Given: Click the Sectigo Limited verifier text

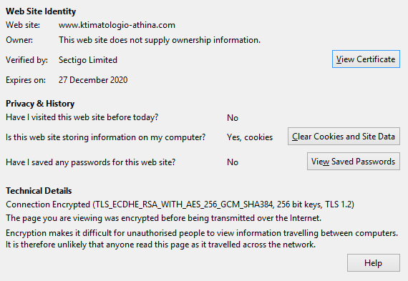Looking at the screenshot, I should coord(88,60).
